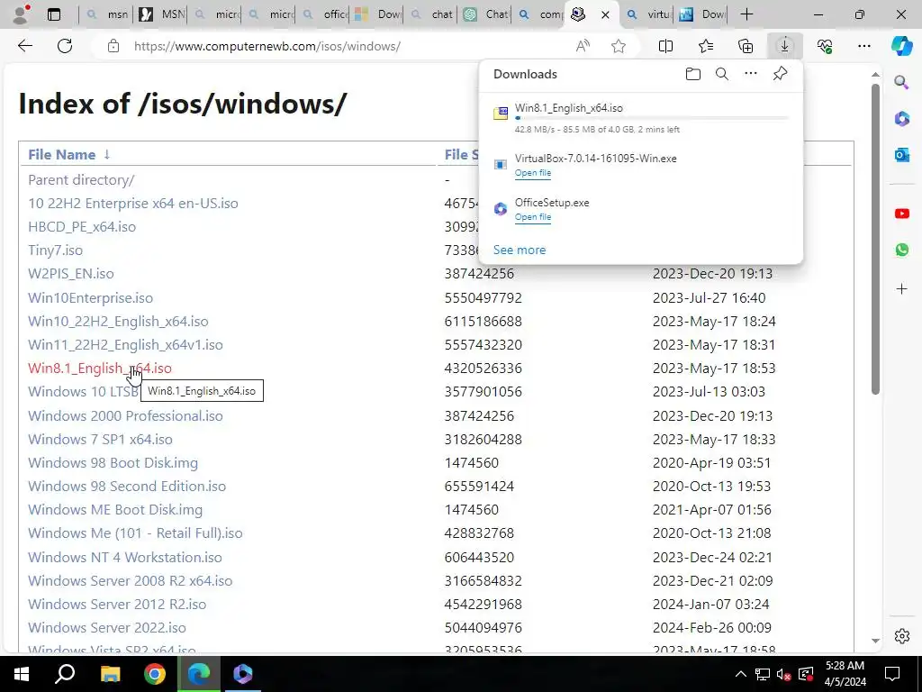Open the Read aloud icon in the address bar

tap(583, 46)
